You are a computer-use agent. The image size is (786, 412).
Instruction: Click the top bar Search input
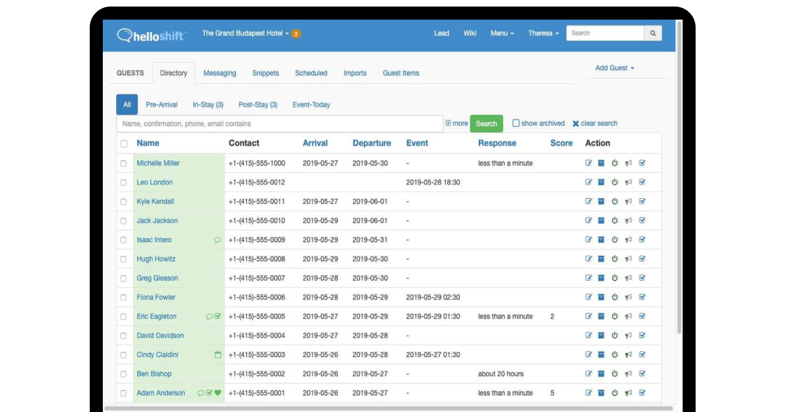tap(605, 33)
